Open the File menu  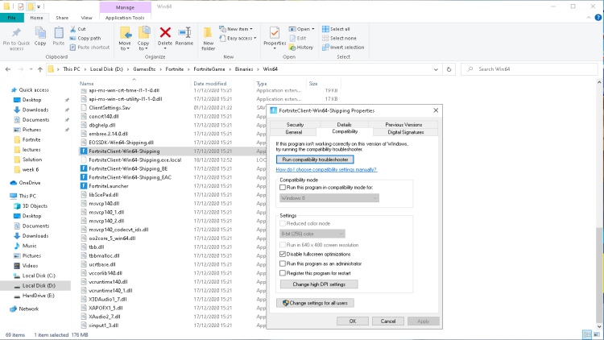point(12,18)
